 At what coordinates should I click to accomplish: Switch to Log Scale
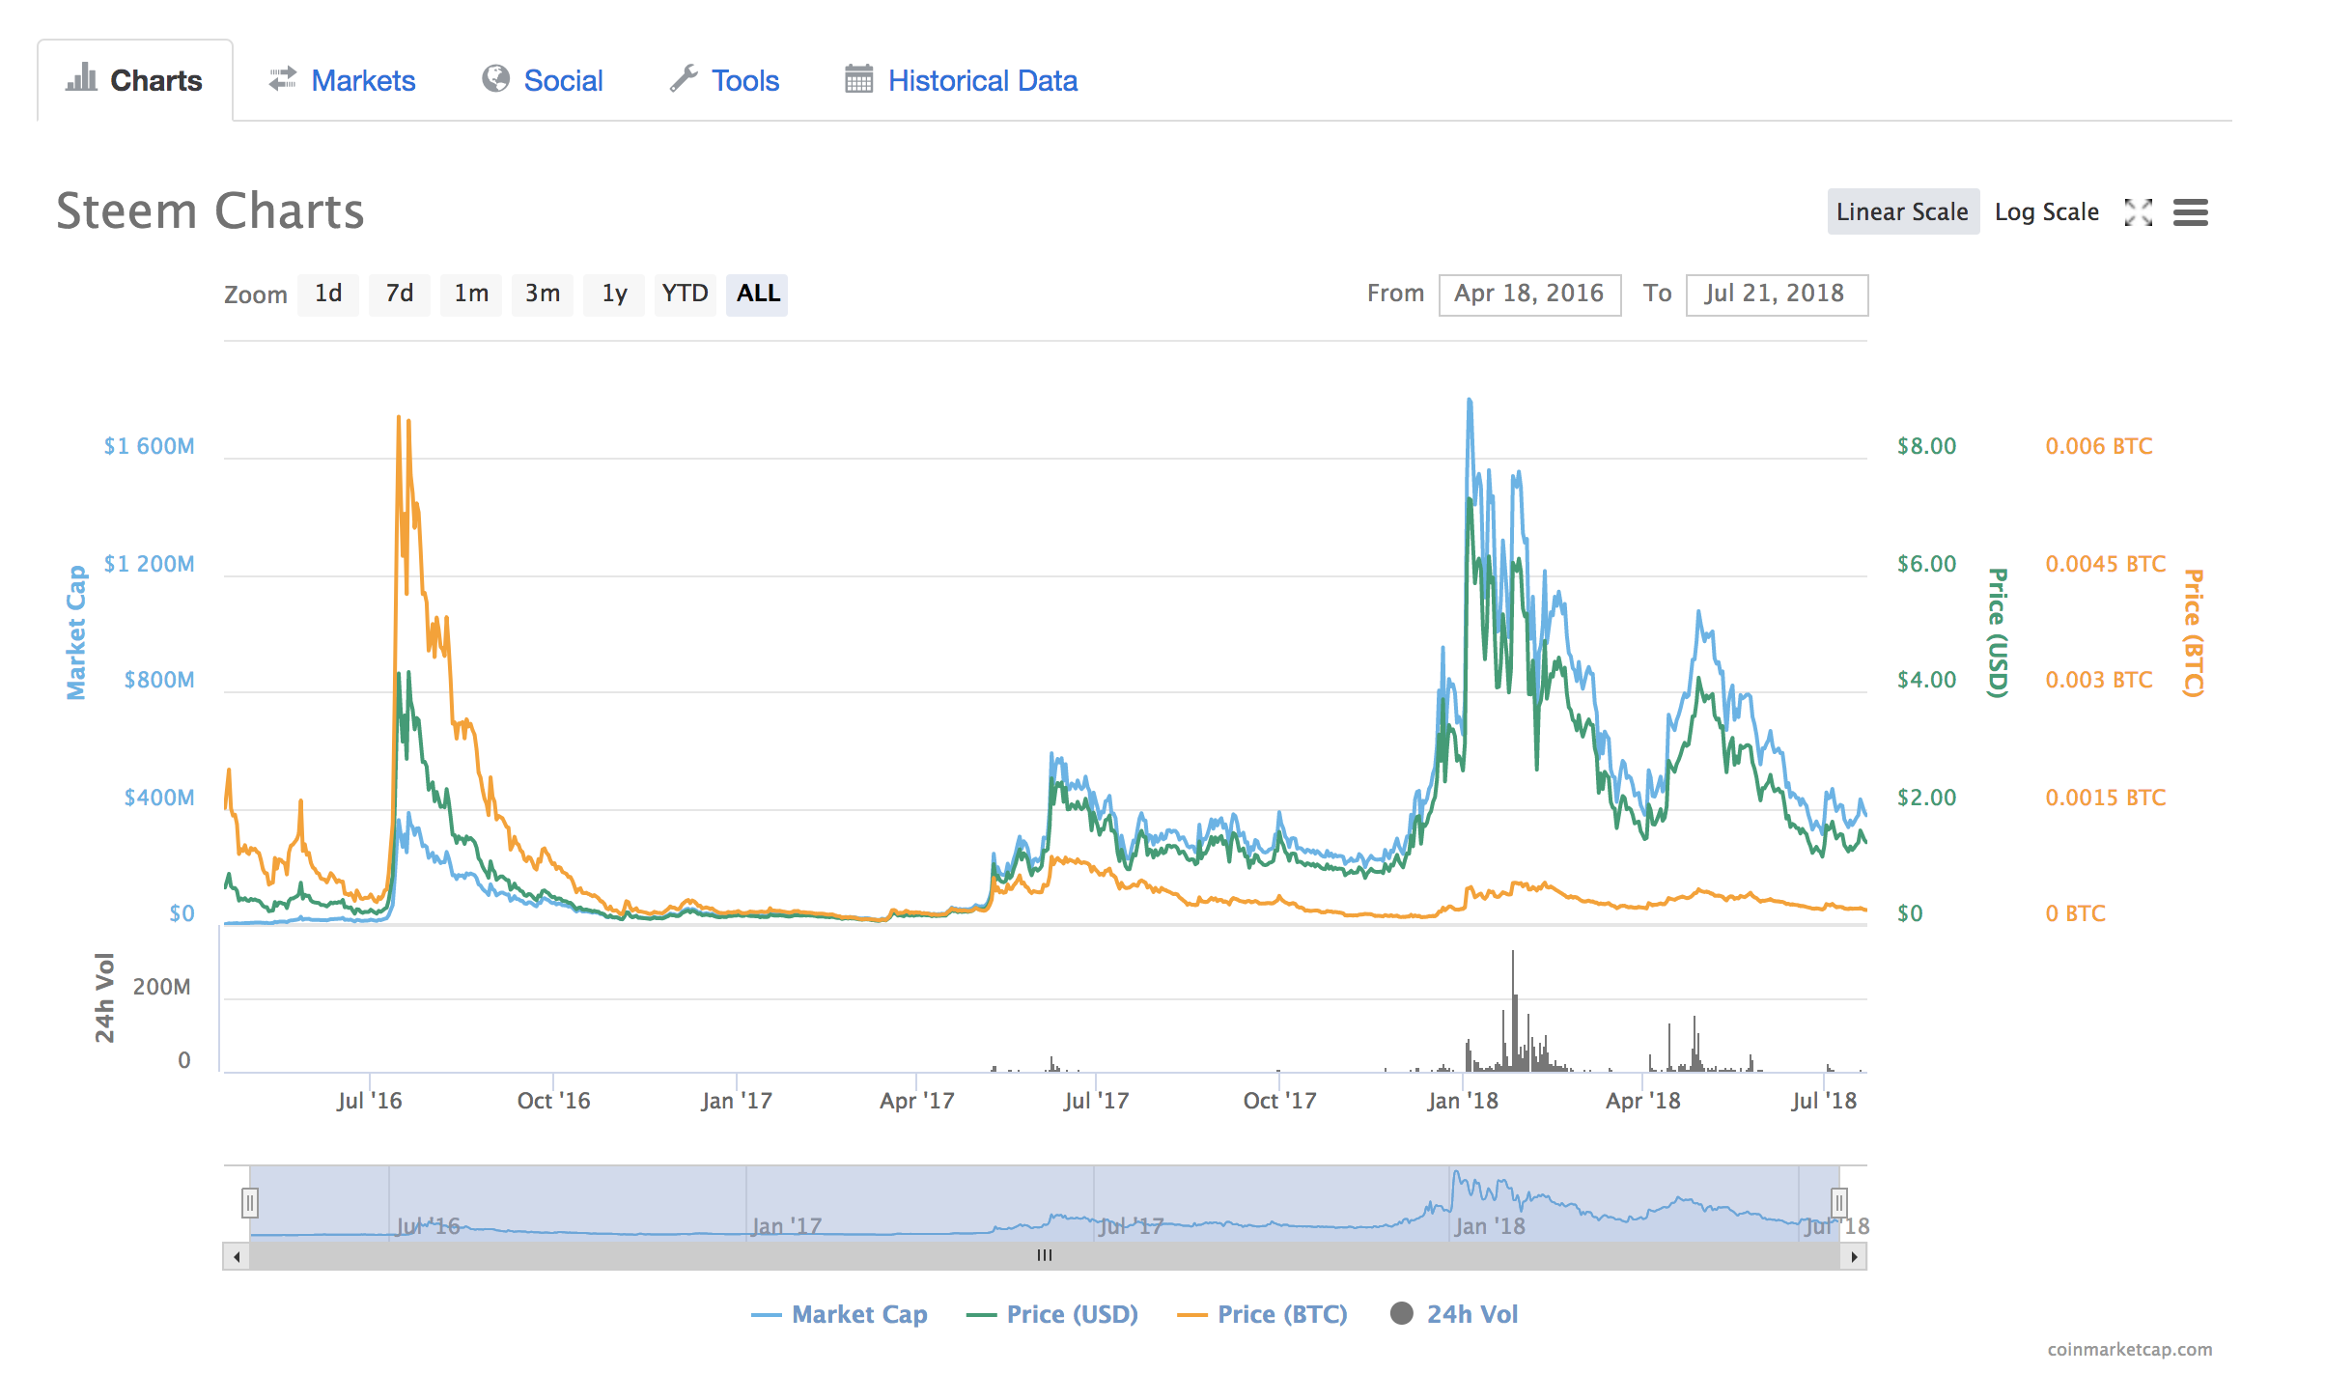[2046, 212]
